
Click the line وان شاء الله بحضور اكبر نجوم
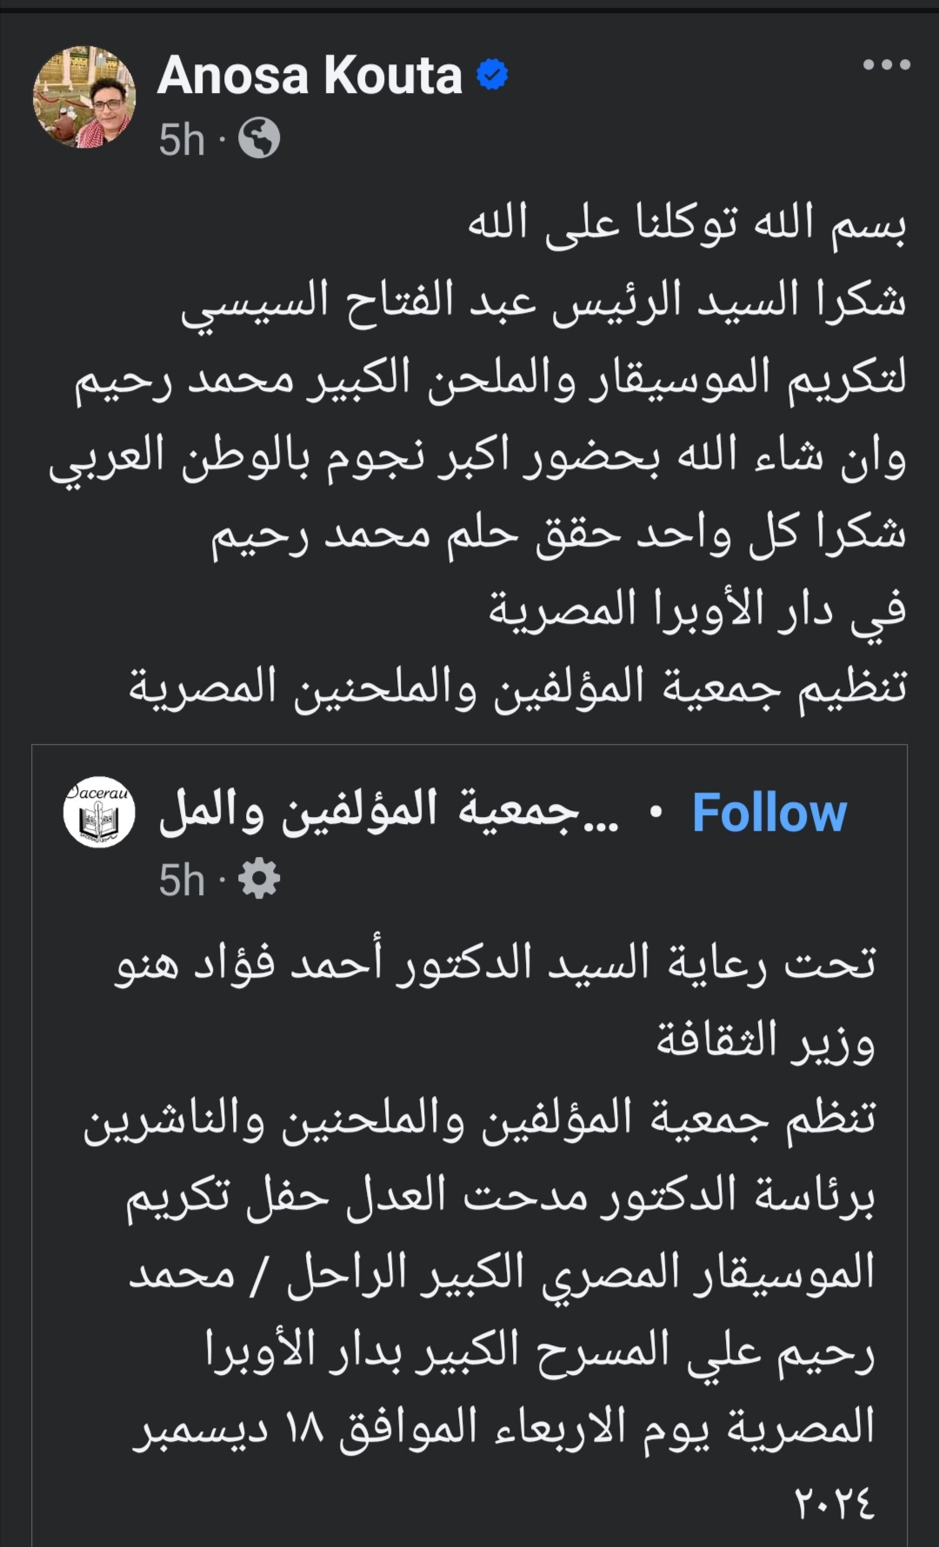(x=477, y=455)
